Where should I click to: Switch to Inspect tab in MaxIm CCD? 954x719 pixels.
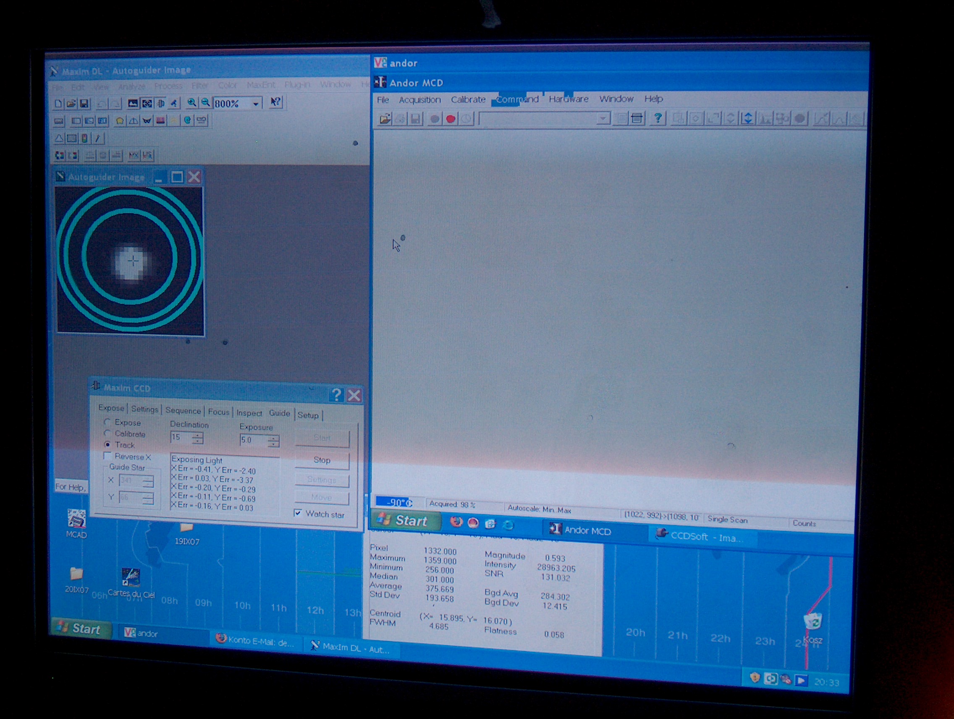tap(249, 413)
